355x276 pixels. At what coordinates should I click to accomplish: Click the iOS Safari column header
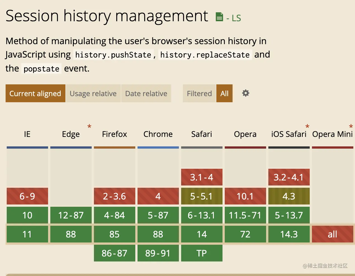tap(289, 134)
